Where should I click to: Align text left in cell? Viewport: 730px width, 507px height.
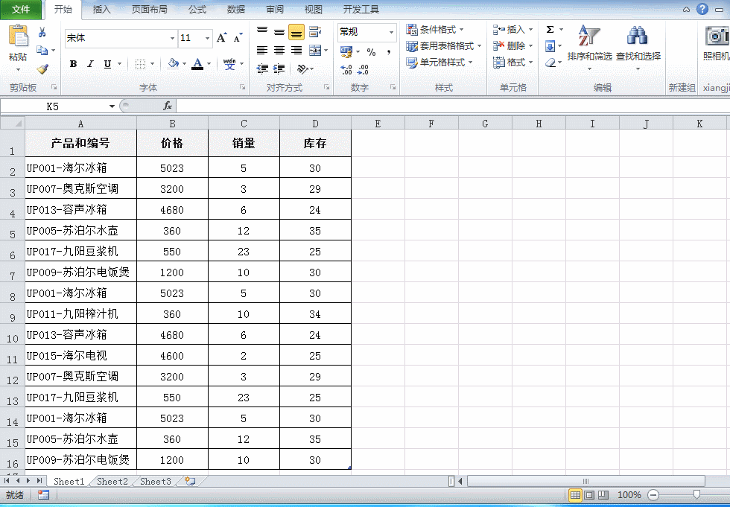tap(262, 50)
